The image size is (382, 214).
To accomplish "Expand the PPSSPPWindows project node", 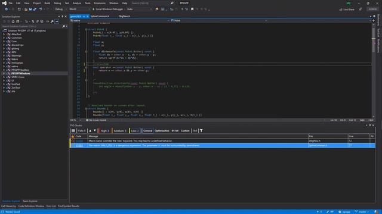I will pyautogui.click(x=4, y=73).
